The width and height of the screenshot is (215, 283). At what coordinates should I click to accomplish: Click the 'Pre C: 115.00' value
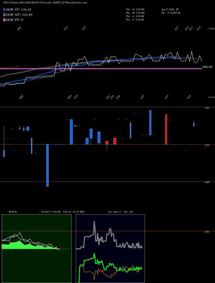tap(135, 20)
